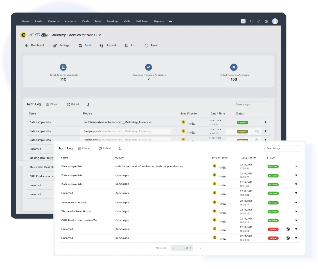318x269 pixels.
Task: Open the Filters dropdown in the Audit Log
Action: point(84,148)
